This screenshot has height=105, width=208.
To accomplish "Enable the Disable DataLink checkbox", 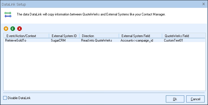I will [5, 98].
